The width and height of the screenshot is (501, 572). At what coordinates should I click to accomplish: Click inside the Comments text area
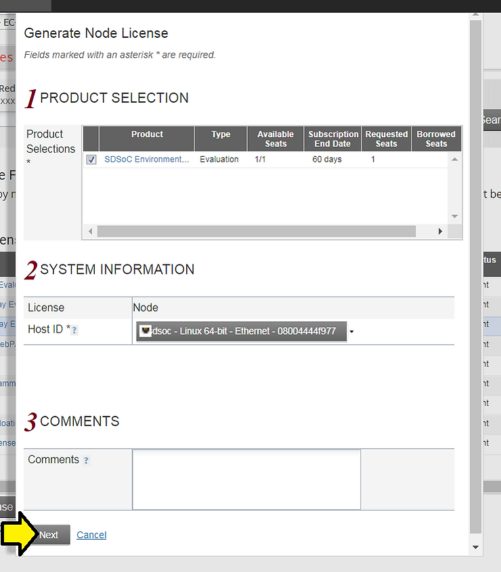[246, 479]
